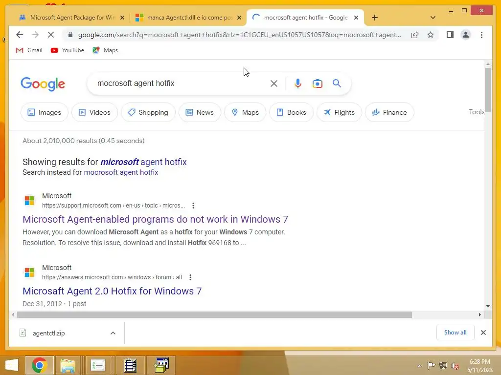Expand agentctl.zip download options
This screenshot has height=375, width=501.
(113, 333)
